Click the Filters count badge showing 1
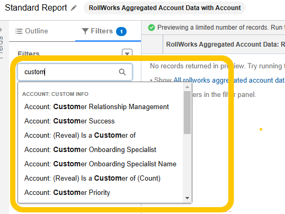 121,32
